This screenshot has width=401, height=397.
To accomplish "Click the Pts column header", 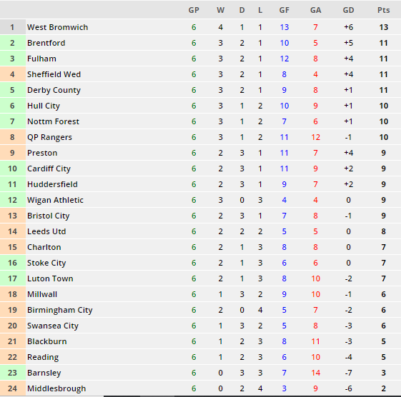I will [383, 10].
